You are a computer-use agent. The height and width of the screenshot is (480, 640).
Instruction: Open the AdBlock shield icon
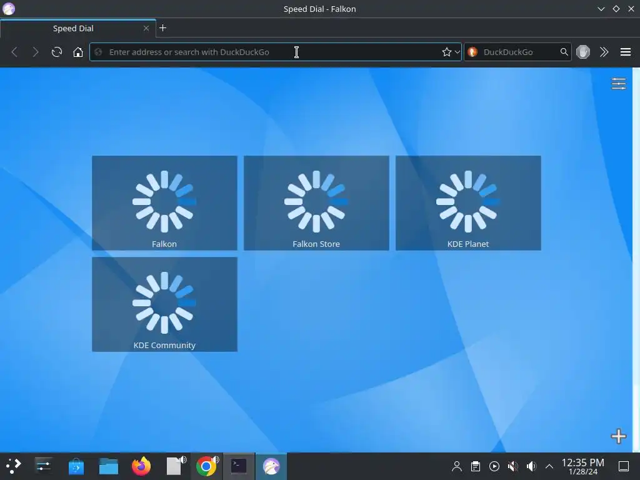[583, 52]
